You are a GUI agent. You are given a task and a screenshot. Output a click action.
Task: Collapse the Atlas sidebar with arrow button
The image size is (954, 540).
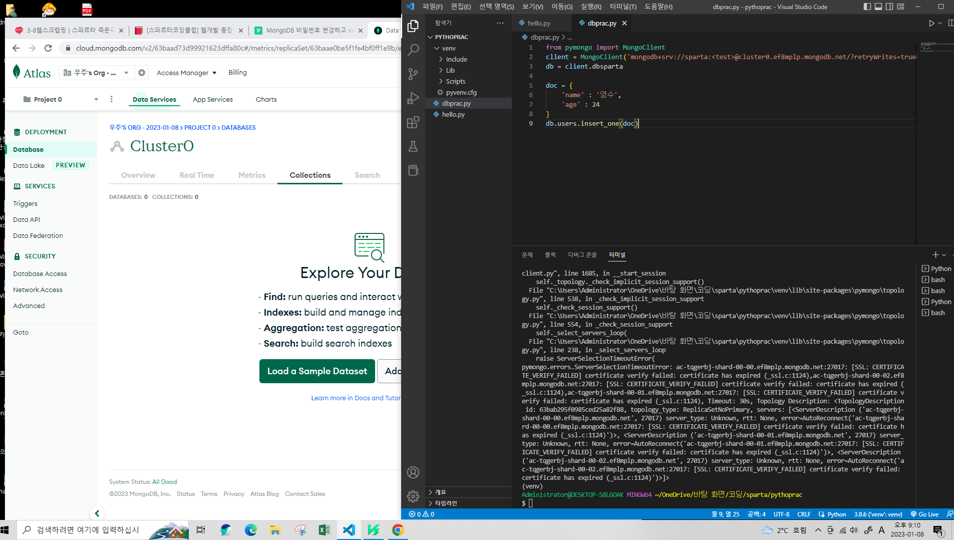click(97, 513)
